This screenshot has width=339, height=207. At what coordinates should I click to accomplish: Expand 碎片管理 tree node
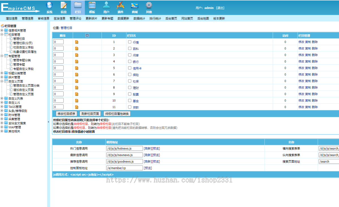tap(2, 77)
